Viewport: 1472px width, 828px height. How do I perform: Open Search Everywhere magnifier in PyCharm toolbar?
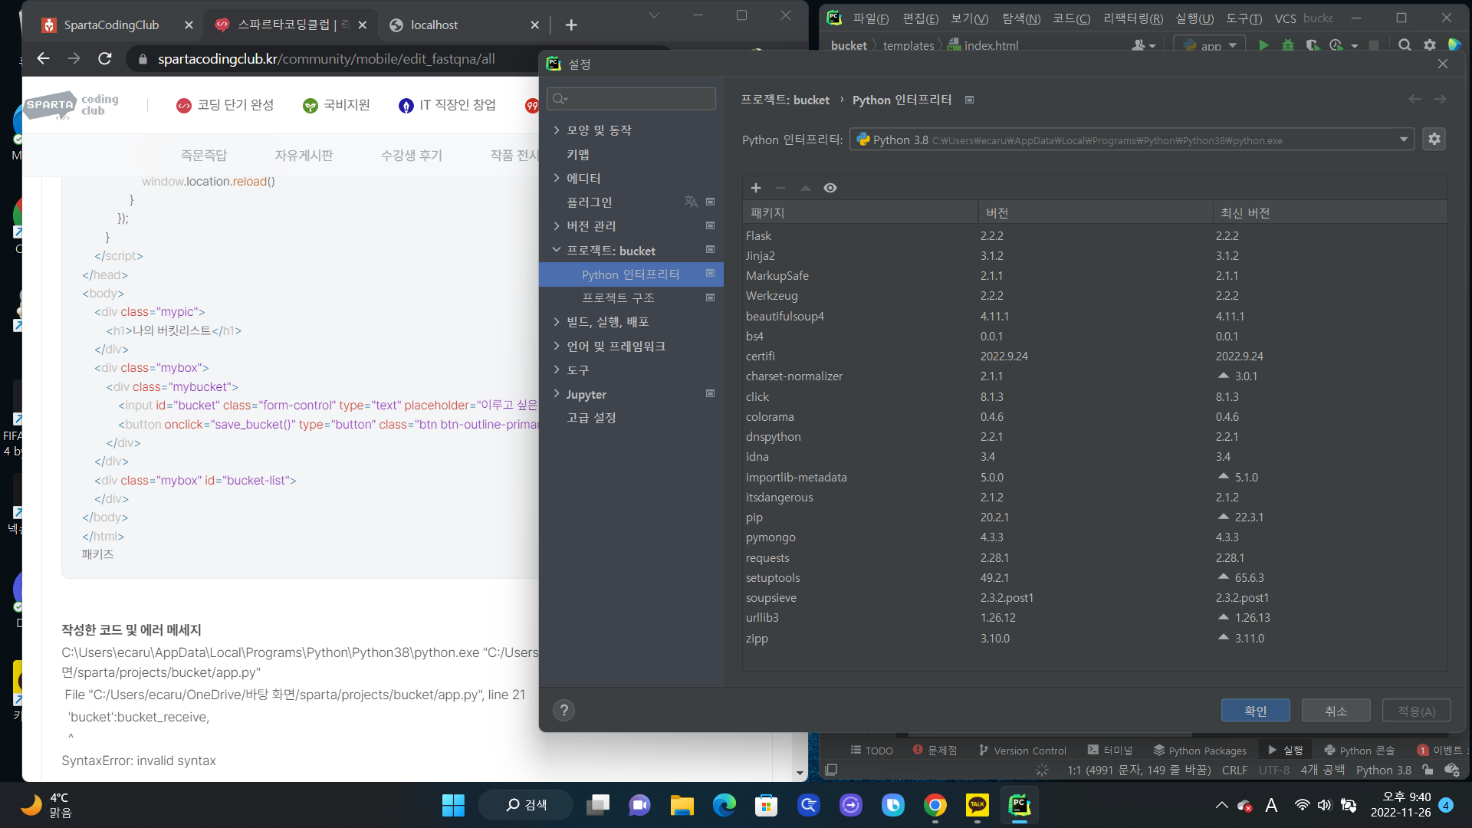(x=1405, y=45)
